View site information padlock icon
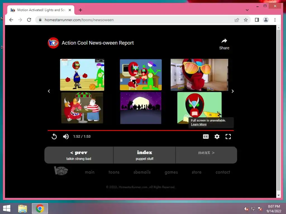The width and height of the screenshot is (286, 214). pos(40,20)
